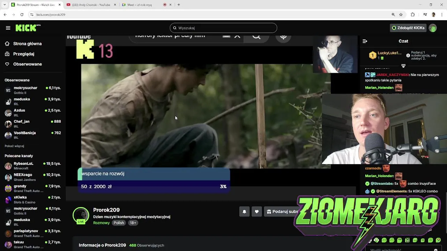Click browser Forward arrow
447x251 pixels.
click(x=13, y=15)
